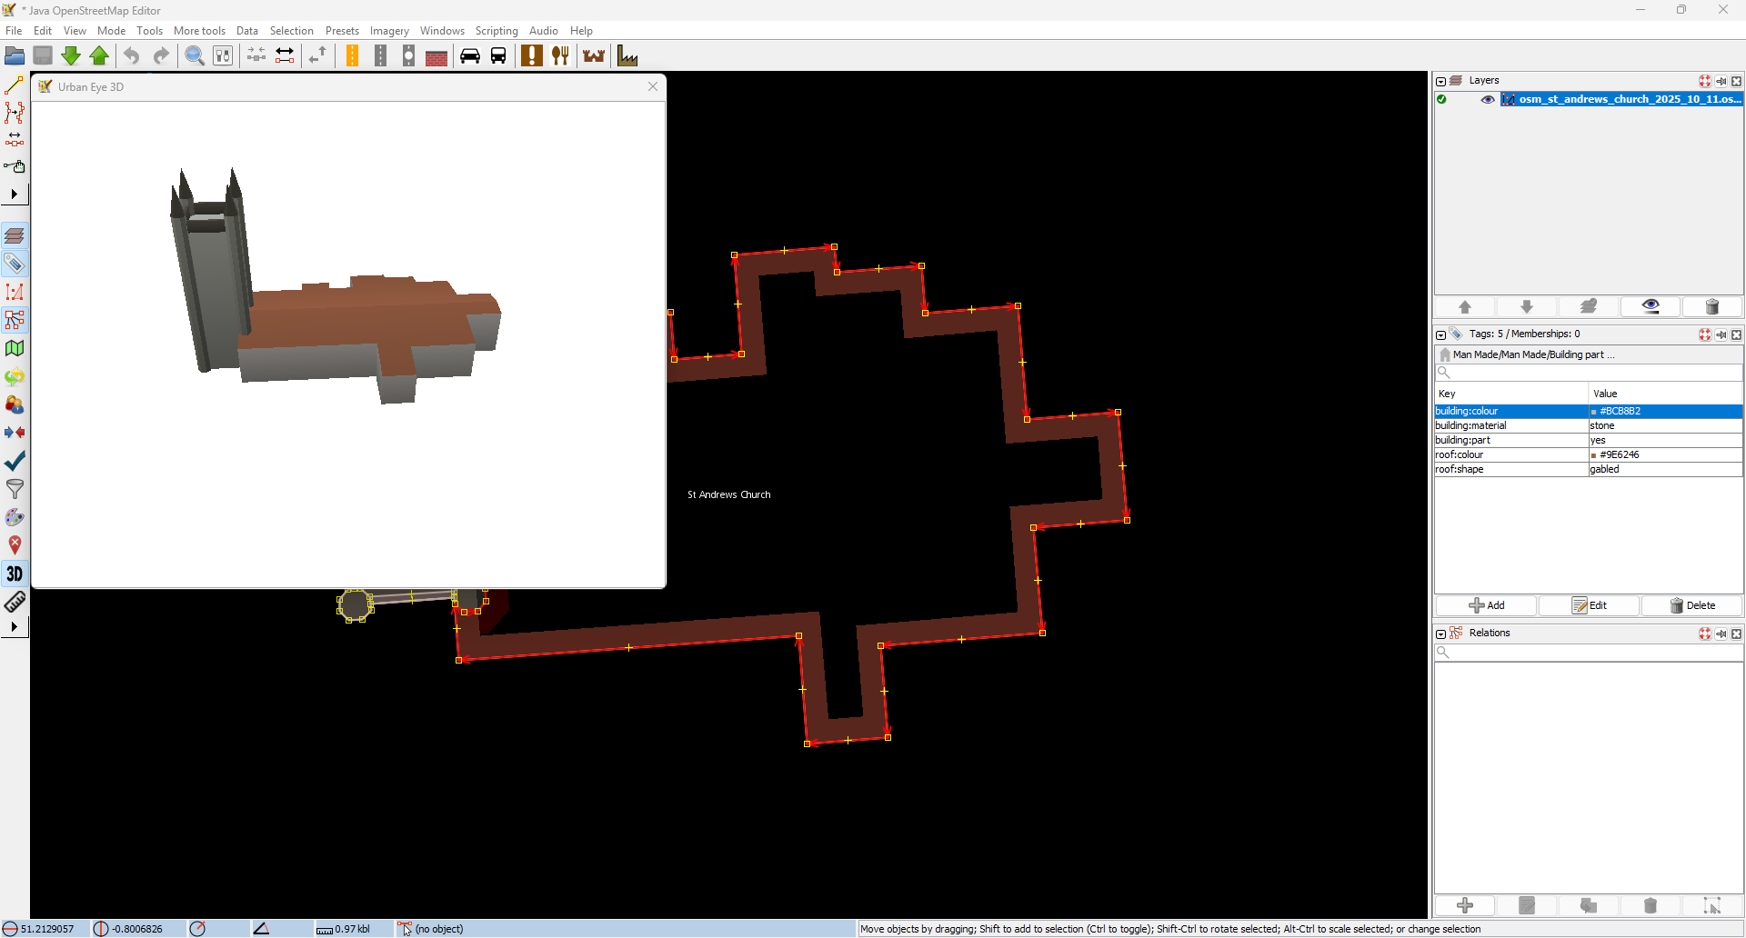This screenshot has width=1746, height=938.
Task: Click the brick wall preset icon
Action: point(436,56)
